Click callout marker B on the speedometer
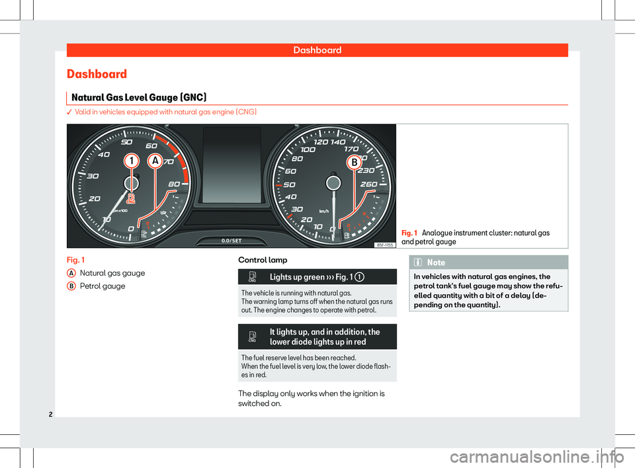This screenshot has width=635, height=468. (x=353, y=161)
